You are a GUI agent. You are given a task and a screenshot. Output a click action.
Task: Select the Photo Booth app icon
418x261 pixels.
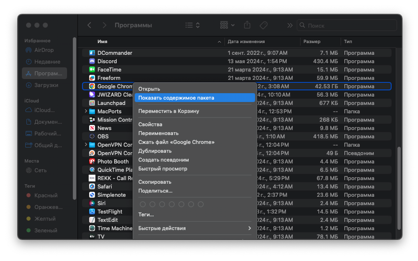click(x=92, y=162)
